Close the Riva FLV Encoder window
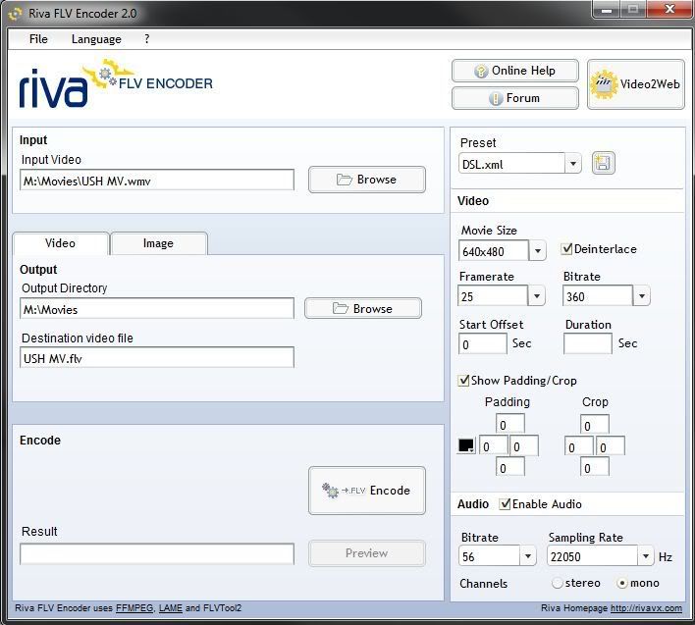Image resolution: width=695 pixels, height=625 pixels. 669,10
